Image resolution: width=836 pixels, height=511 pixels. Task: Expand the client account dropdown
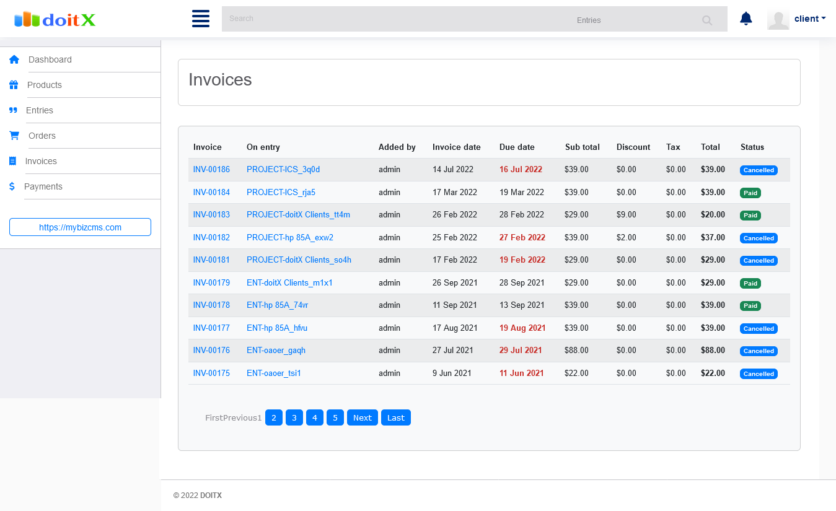[x=810, y=19]
